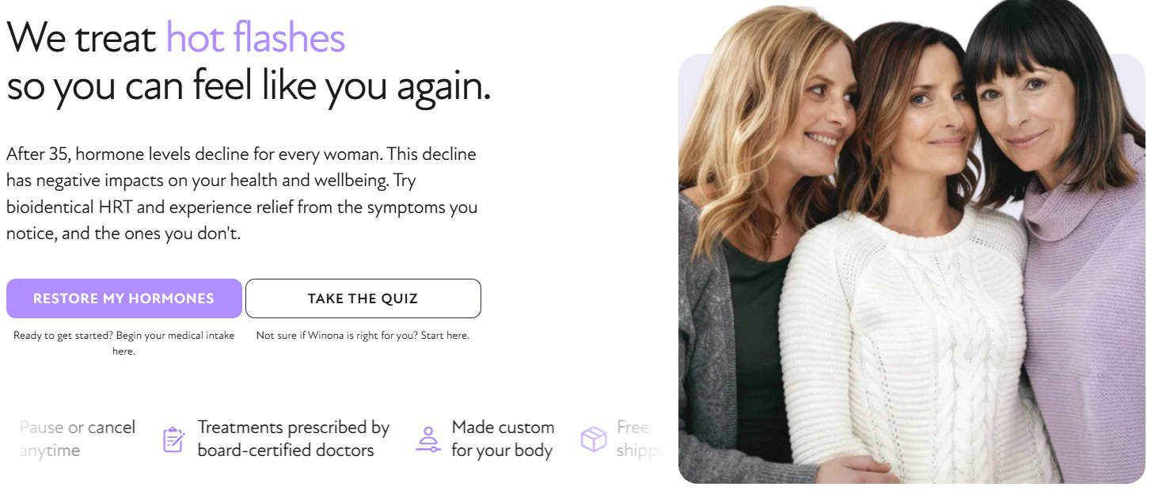This screenshot has height=498, width=1174.
Task: Click the Restore My Hormones button
Action: (123, 298)
